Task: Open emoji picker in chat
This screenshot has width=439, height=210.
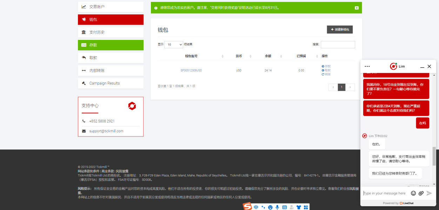Action: 413,193
